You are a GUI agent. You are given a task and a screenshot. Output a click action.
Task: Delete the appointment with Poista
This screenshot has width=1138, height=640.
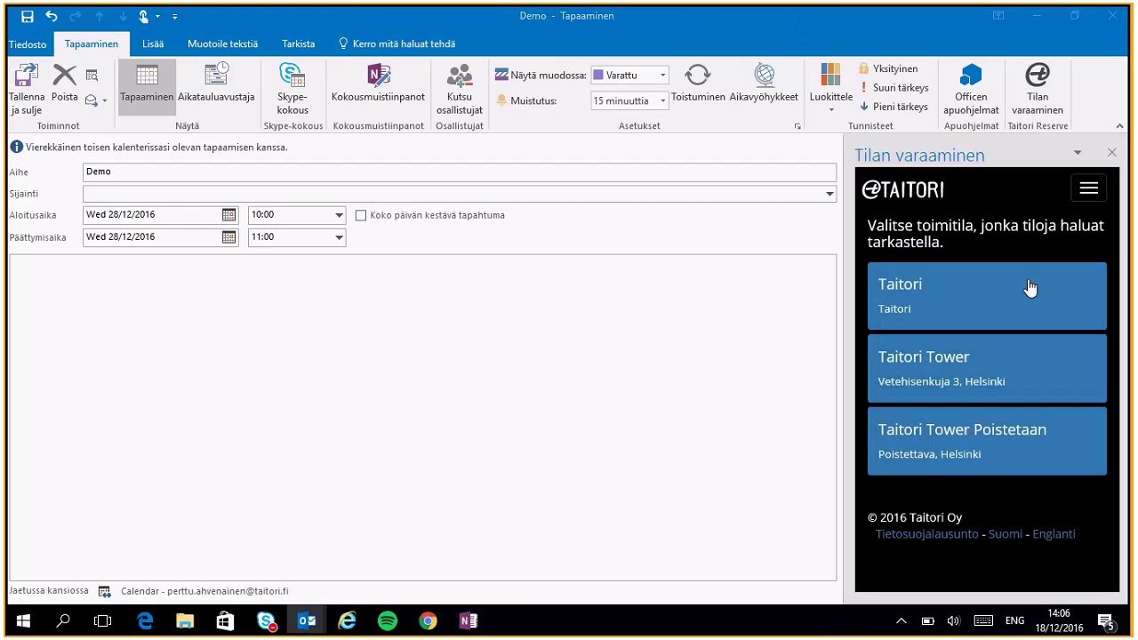coord(65,83)
